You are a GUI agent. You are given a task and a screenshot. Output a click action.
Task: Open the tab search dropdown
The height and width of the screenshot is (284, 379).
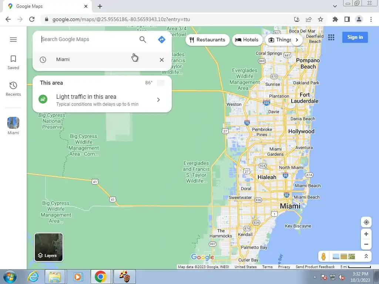[335, 6]
